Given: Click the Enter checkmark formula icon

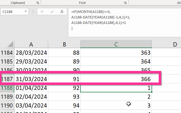Looking at the screenshot, I should pos(52,12).
